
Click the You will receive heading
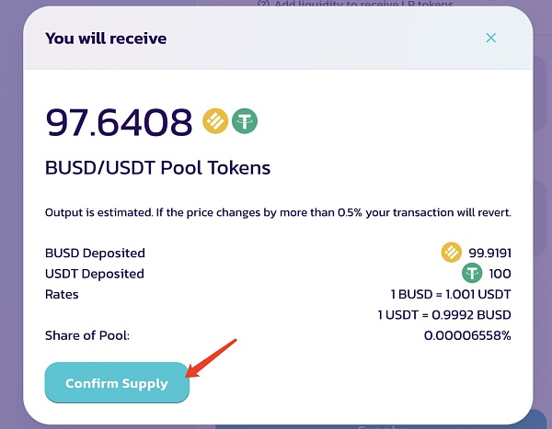coord(106,38)
